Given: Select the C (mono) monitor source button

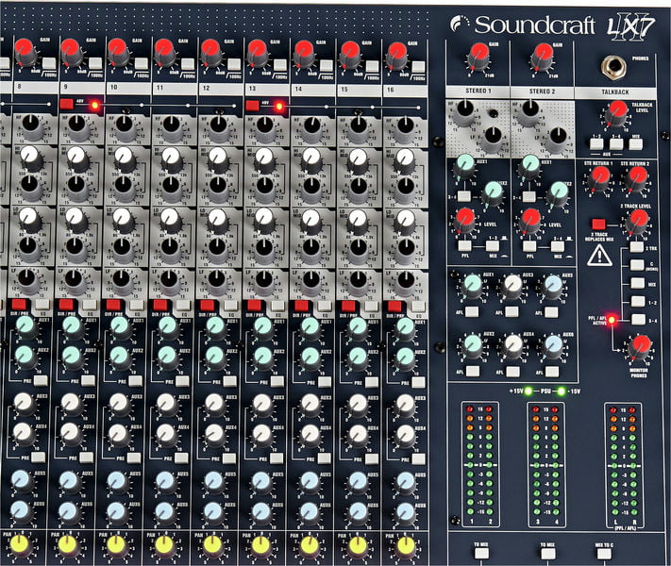Looking at the screenshot, I should (x=637, y=265).
